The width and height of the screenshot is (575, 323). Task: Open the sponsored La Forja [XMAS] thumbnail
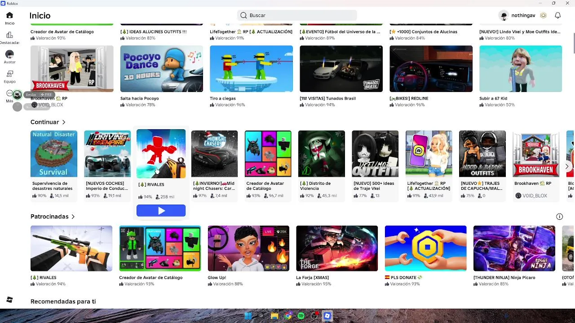pyautogui.click(x=337, y=249)
